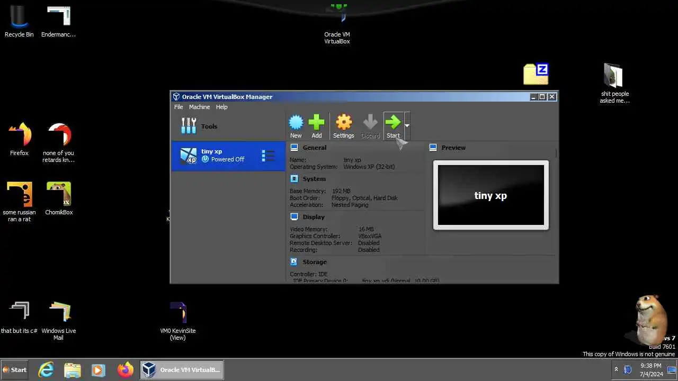Open Windows Media Player from the taskbar
Viewport: 678px width, 381px height.
[x=98, y=370]
